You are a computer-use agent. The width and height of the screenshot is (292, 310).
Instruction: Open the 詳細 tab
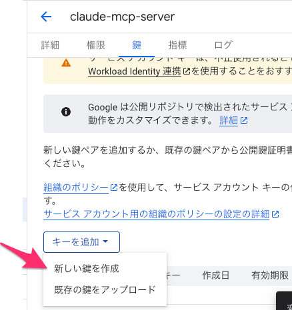coord(50,45)
